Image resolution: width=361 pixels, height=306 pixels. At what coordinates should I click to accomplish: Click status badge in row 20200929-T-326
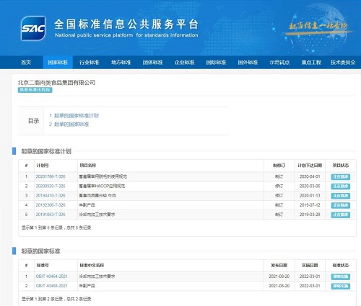[341, 186]
